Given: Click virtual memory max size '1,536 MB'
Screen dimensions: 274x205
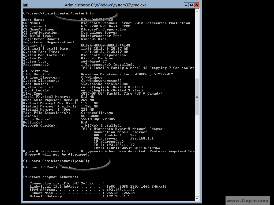Looking at the screenshot, I should point(89,103).
